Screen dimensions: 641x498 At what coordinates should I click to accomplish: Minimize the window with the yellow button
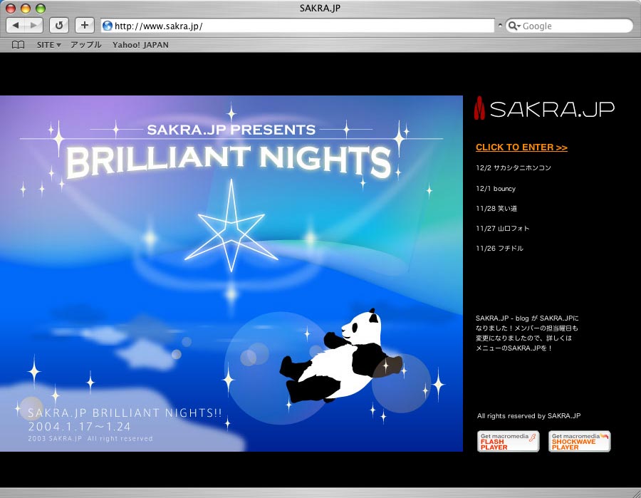26,8
